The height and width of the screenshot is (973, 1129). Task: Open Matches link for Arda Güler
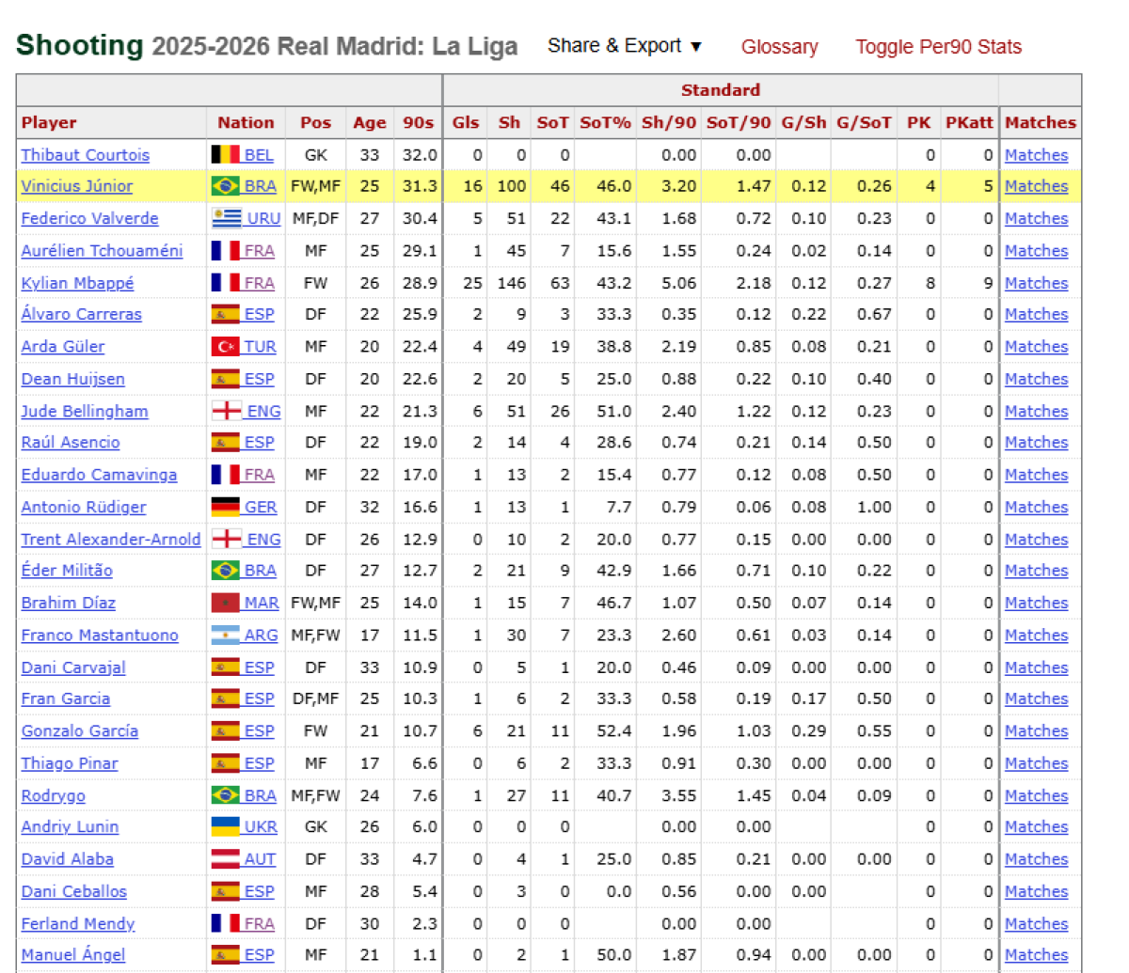(x=1036, y=346)
